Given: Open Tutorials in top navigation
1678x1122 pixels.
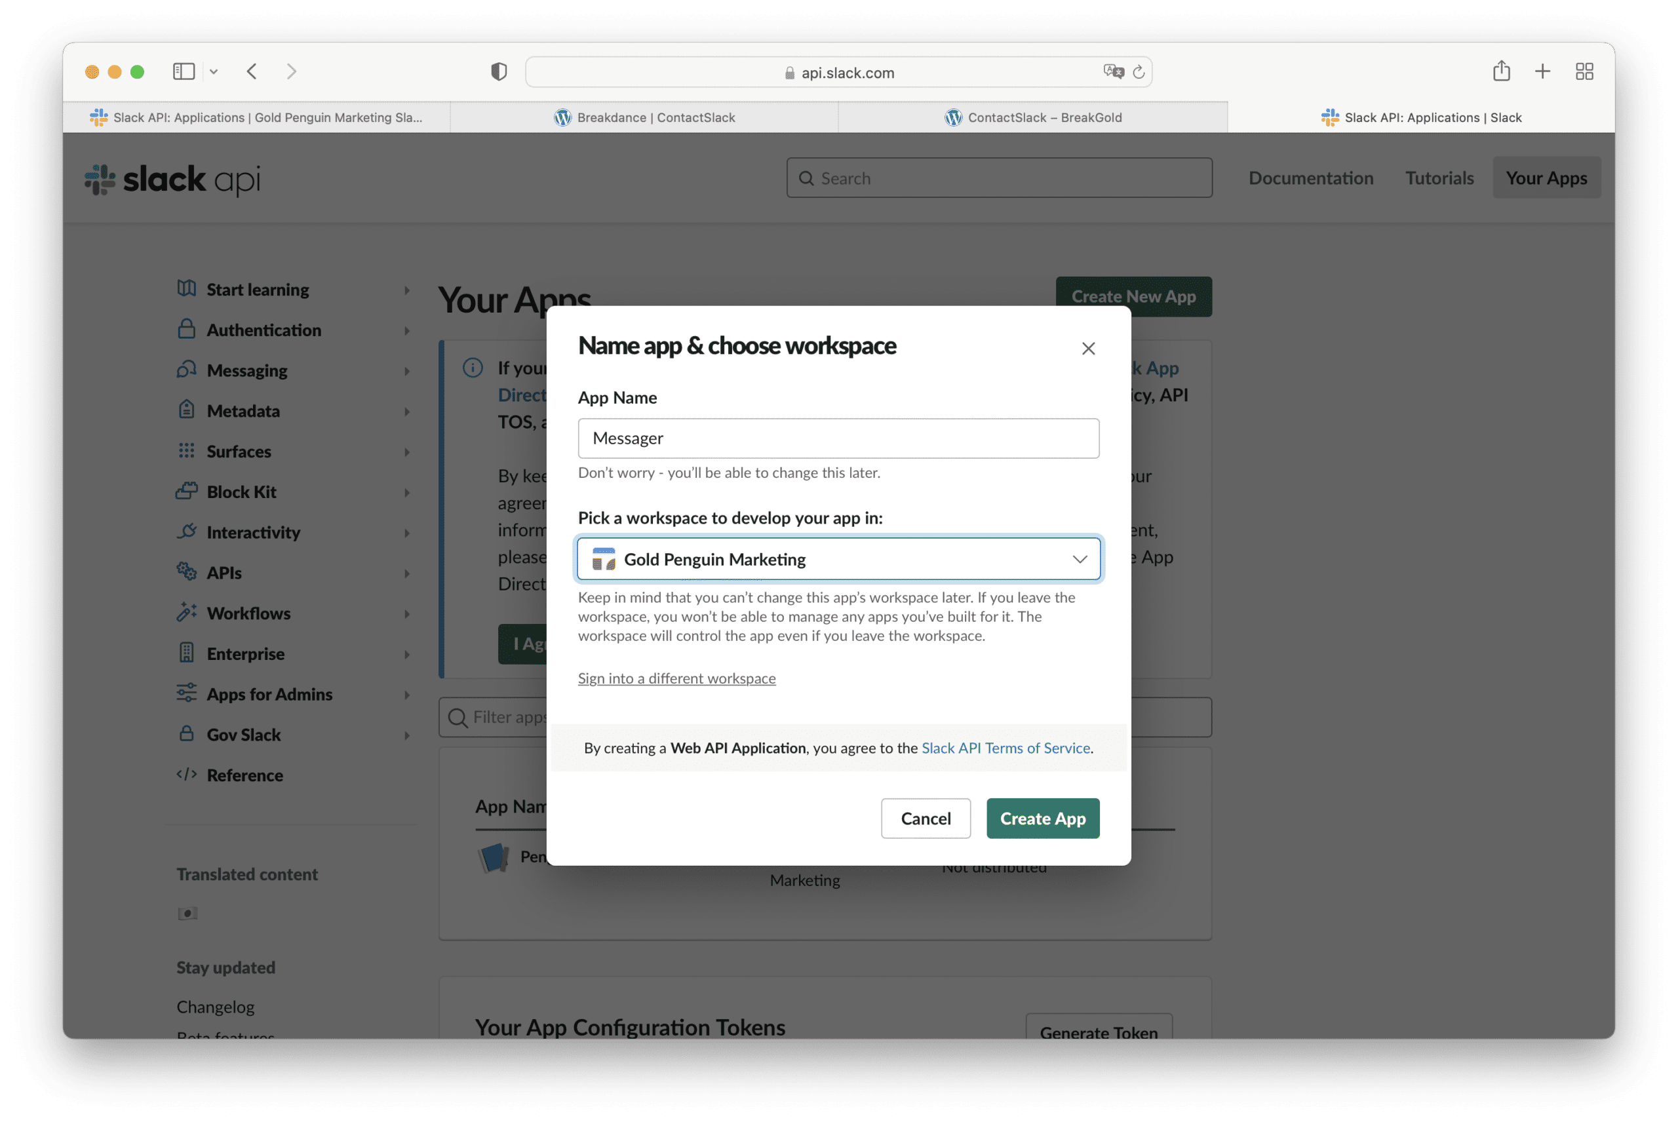Looking at the screenshot, I should [x=1439, y=178].
